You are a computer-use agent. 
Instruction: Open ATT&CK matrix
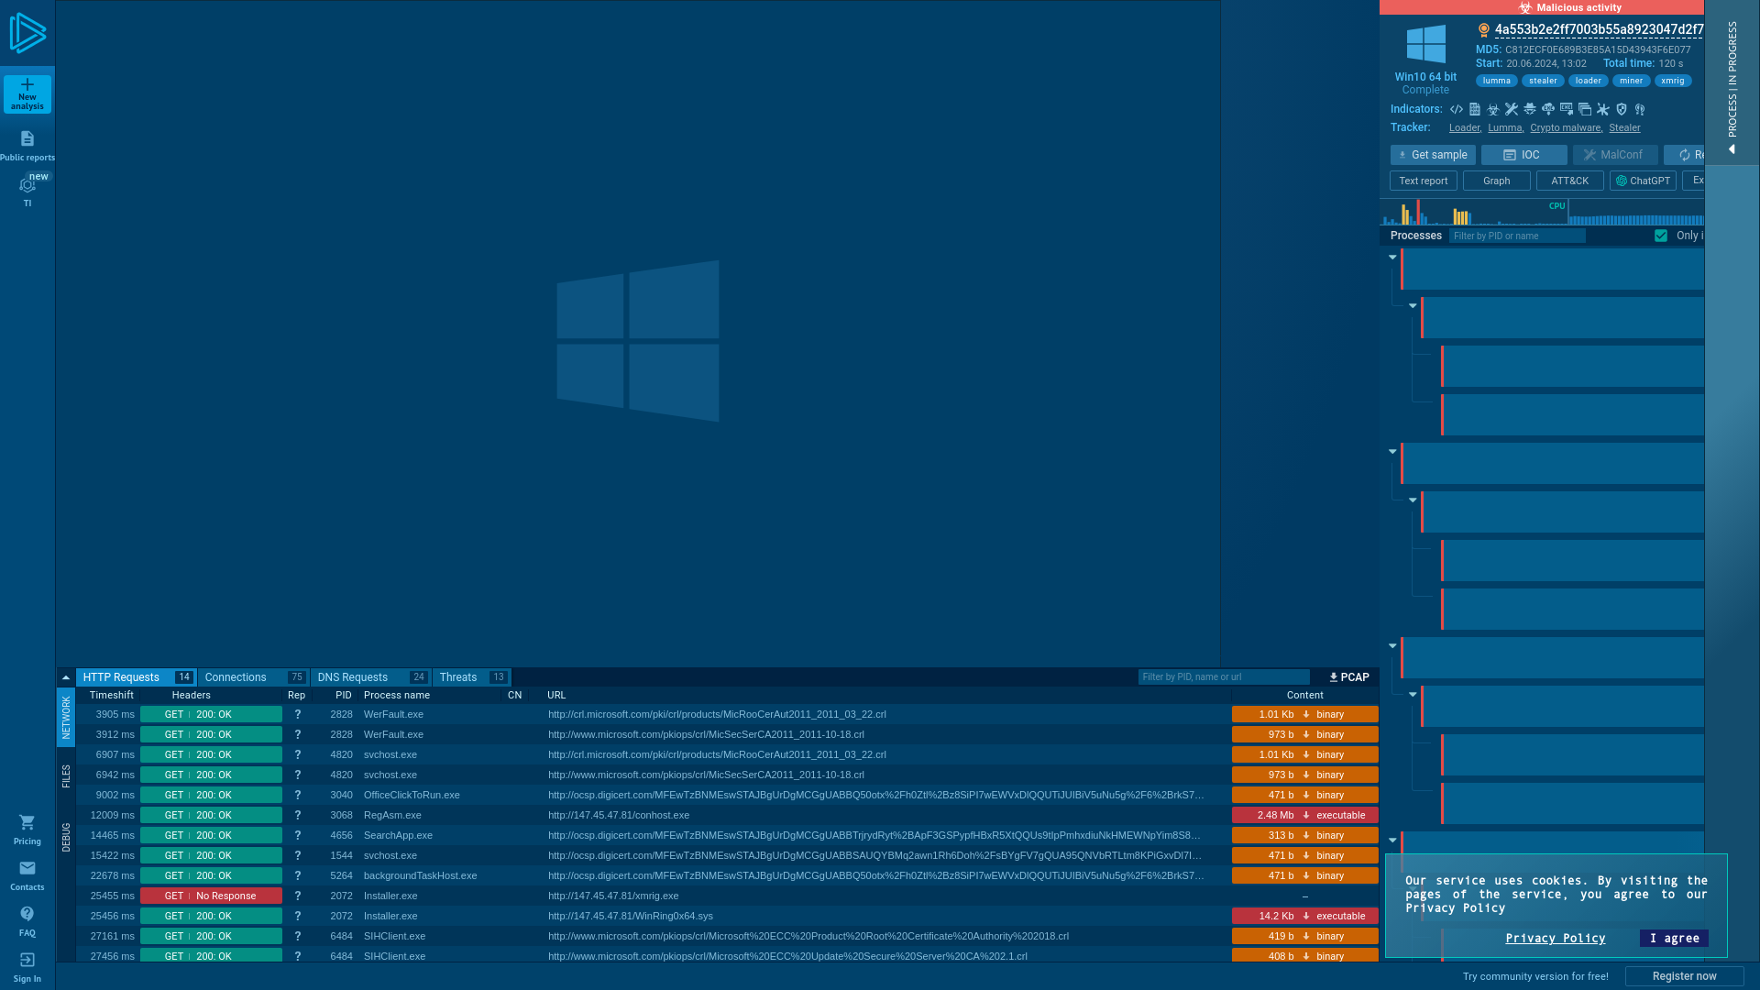pyautogui.click(x=1570, y=181)
